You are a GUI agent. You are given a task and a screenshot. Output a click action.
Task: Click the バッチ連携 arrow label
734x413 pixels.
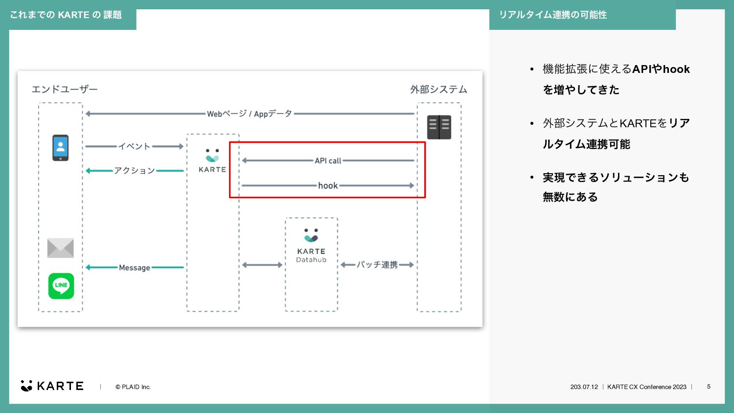(x=377, y=265)
